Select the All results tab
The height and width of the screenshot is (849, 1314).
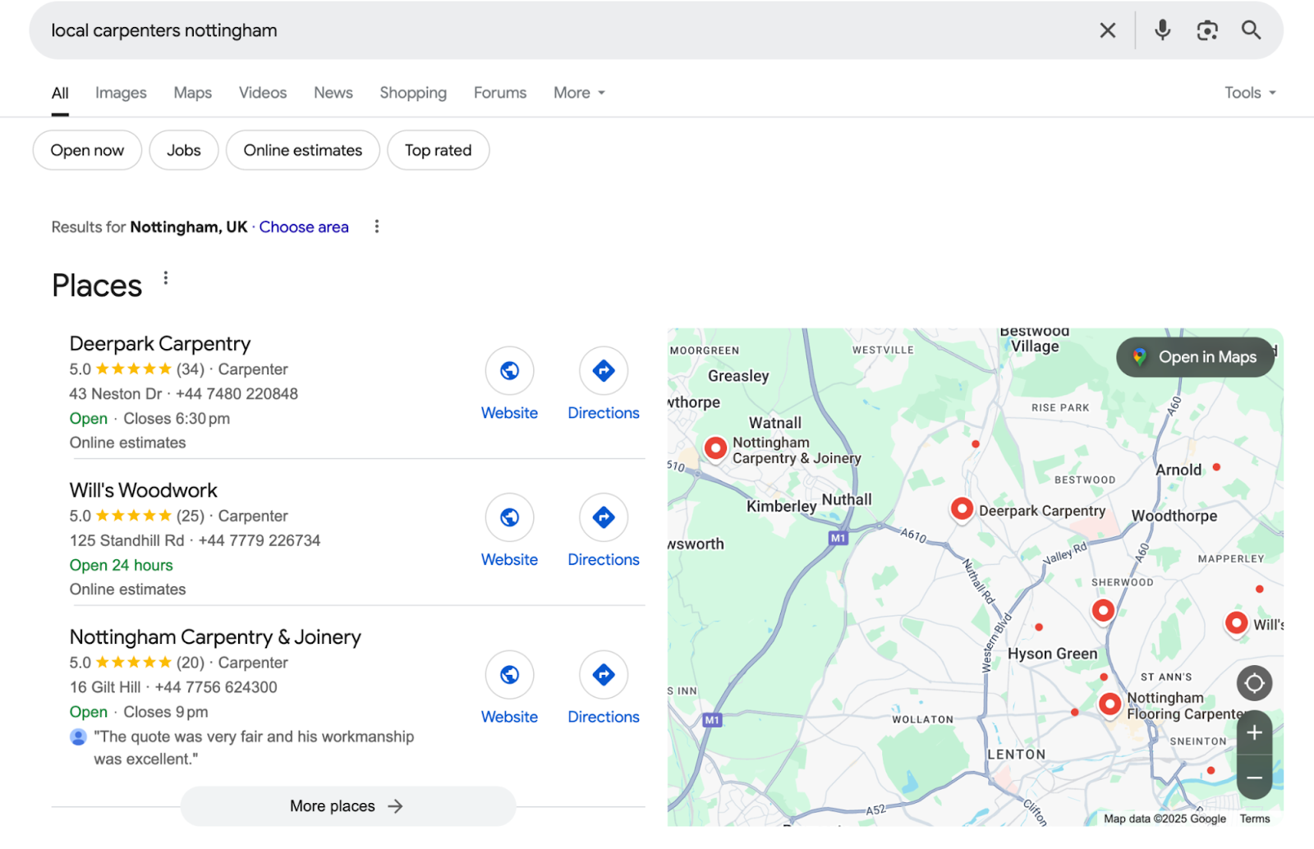click(x=60, y=93)
